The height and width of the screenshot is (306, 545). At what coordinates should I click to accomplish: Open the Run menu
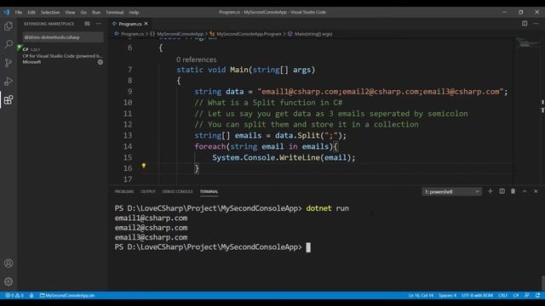[96, 12]
